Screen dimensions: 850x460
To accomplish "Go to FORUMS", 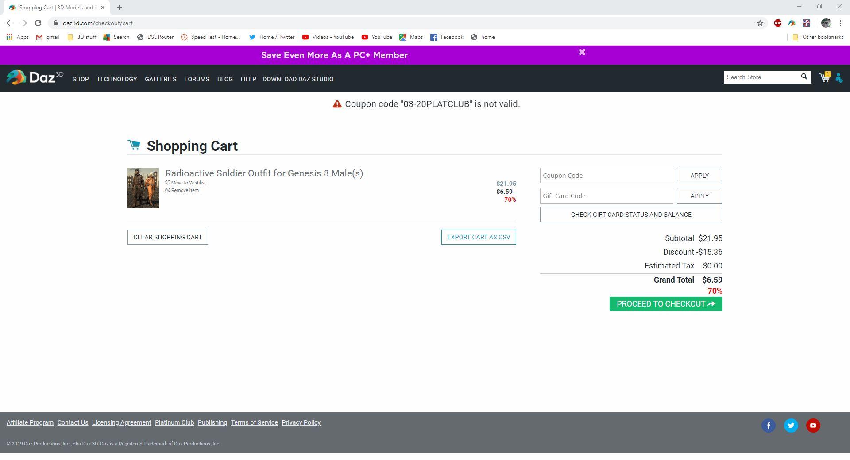I will point(197,79).
